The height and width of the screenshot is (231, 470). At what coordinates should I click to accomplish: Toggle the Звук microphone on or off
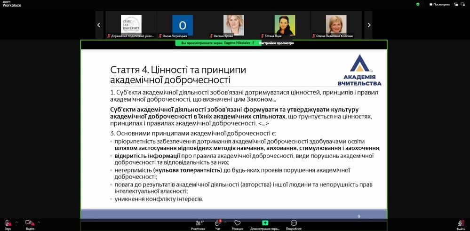[x=8, y=223]
